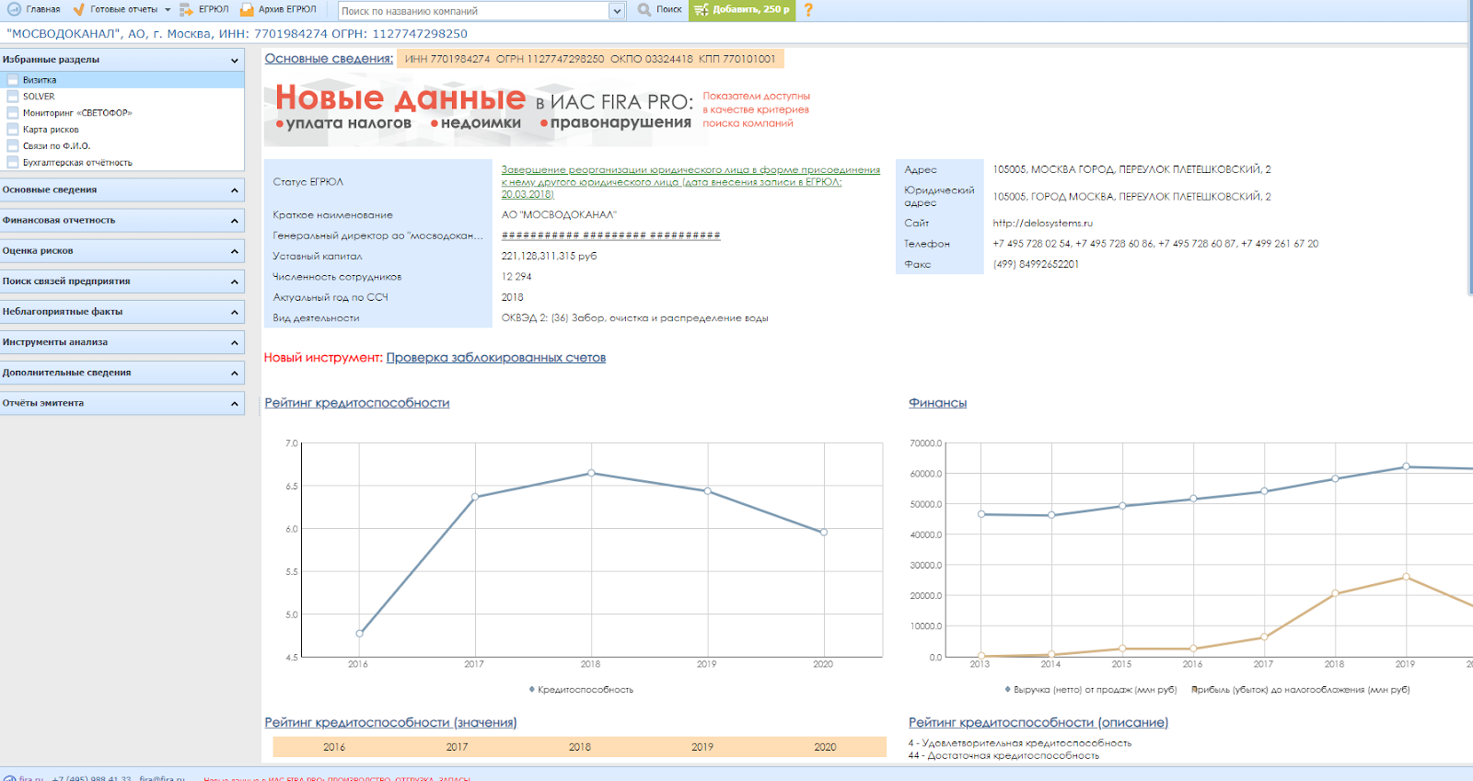
Task: Expand the Финансовая отчетность panel
Action: click(x=122, y=220)
